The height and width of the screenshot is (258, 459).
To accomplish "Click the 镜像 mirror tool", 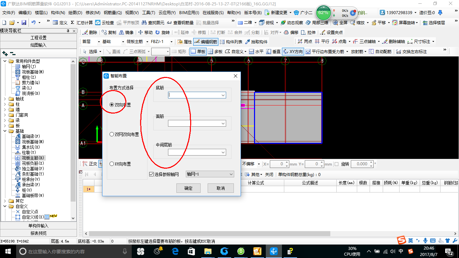I will coord(126,32).
